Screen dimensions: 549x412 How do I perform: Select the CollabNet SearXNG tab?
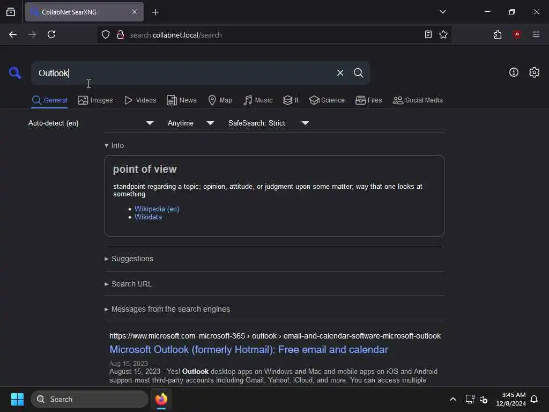click(84, 12)
